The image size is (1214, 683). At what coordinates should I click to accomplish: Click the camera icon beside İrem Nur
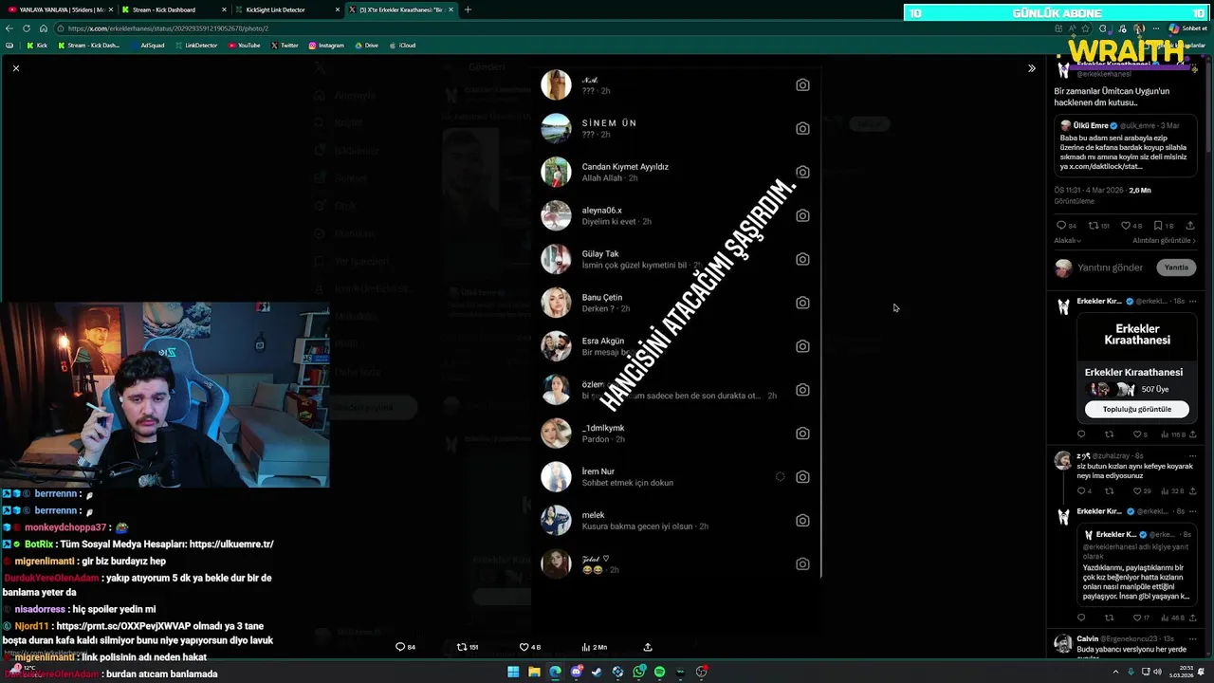802,477
